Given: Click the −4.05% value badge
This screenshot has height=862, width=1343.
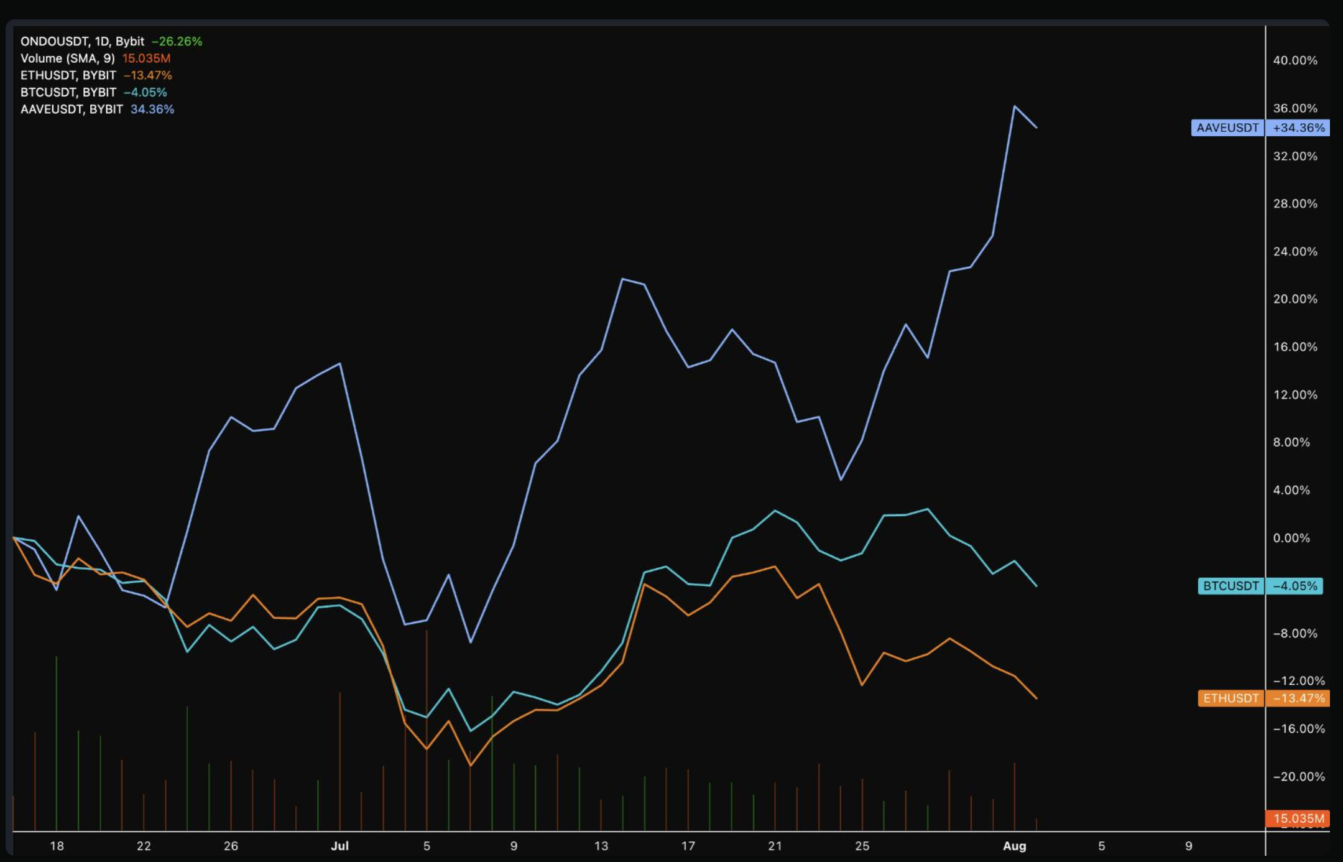Looking at the screenshot, I should 1295,586.
